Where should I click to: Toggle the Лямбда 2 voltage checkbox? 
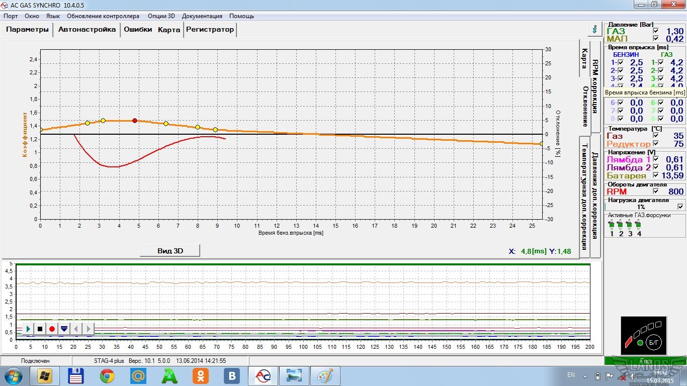point(655,167)
